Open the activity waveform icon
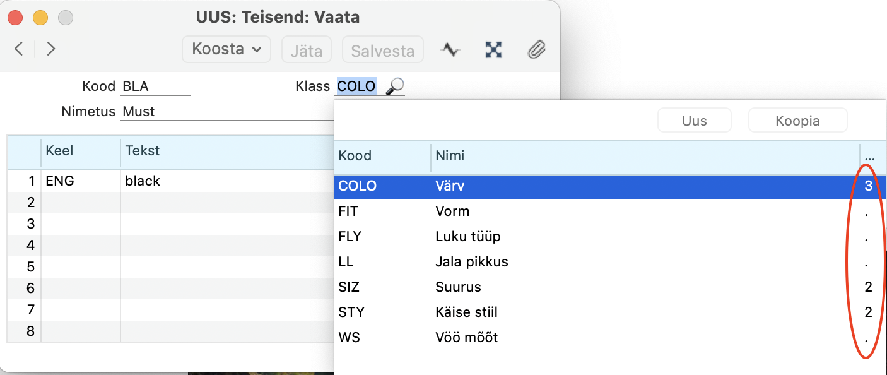 point(450,49)
